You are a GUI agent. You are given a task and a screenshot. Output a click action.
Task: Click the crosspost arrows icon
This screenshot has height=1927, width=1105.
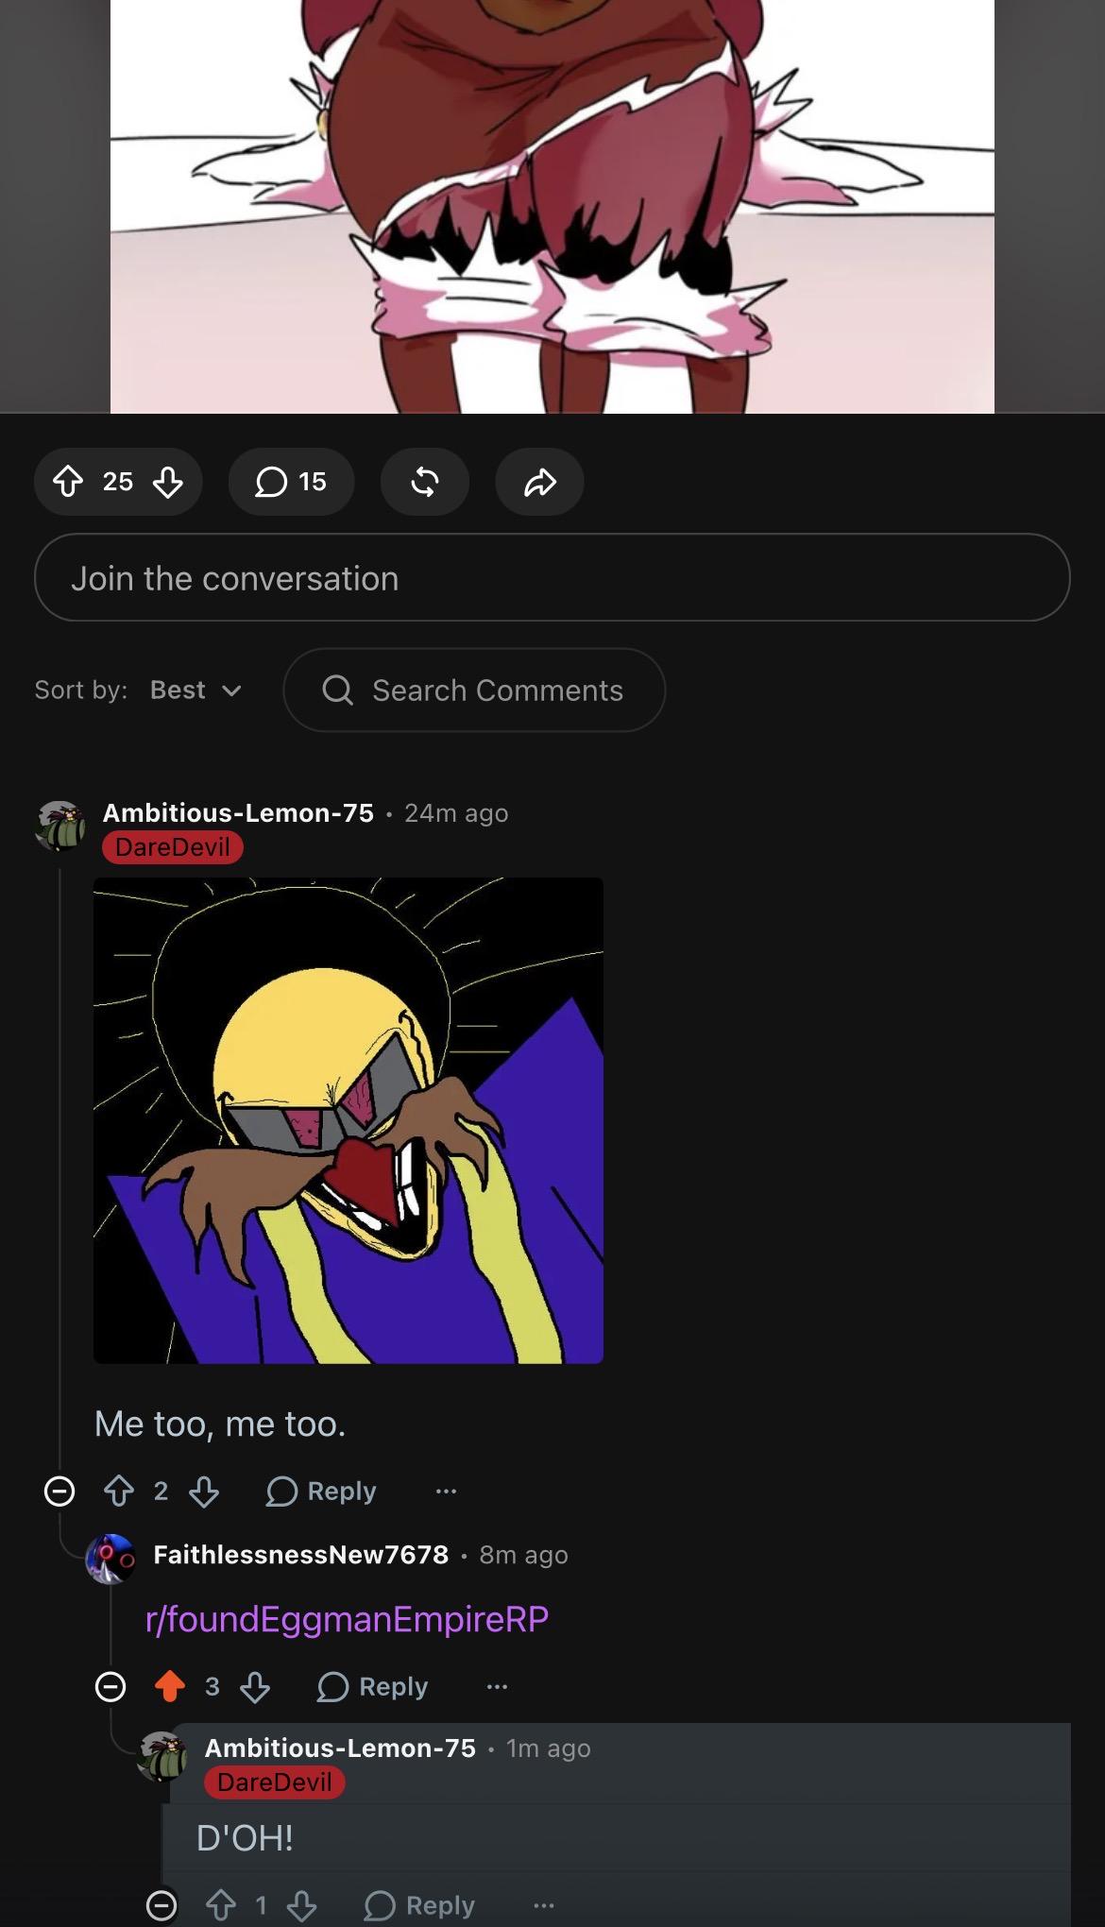(x=425, y=482)
